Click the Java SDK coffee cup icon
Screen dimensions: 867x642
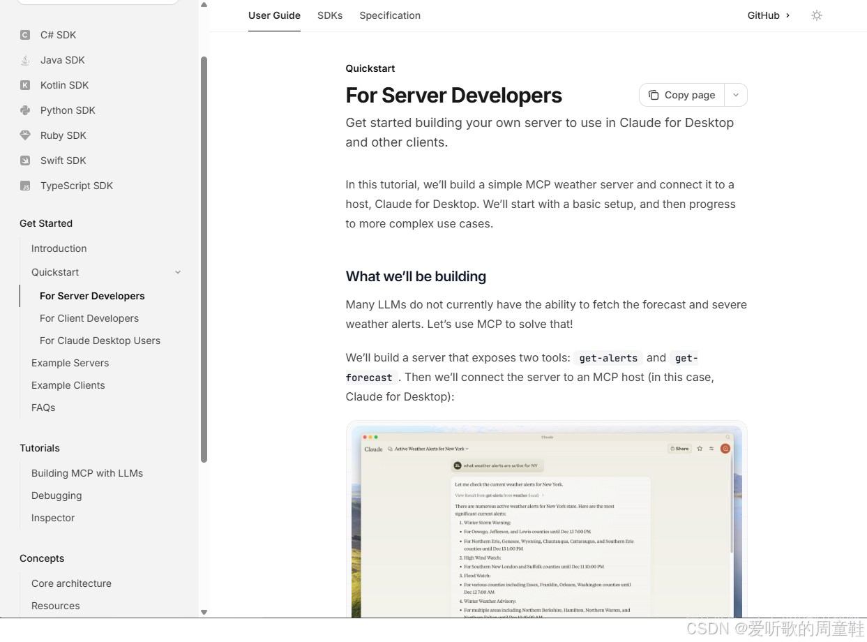tap(25, 60)
